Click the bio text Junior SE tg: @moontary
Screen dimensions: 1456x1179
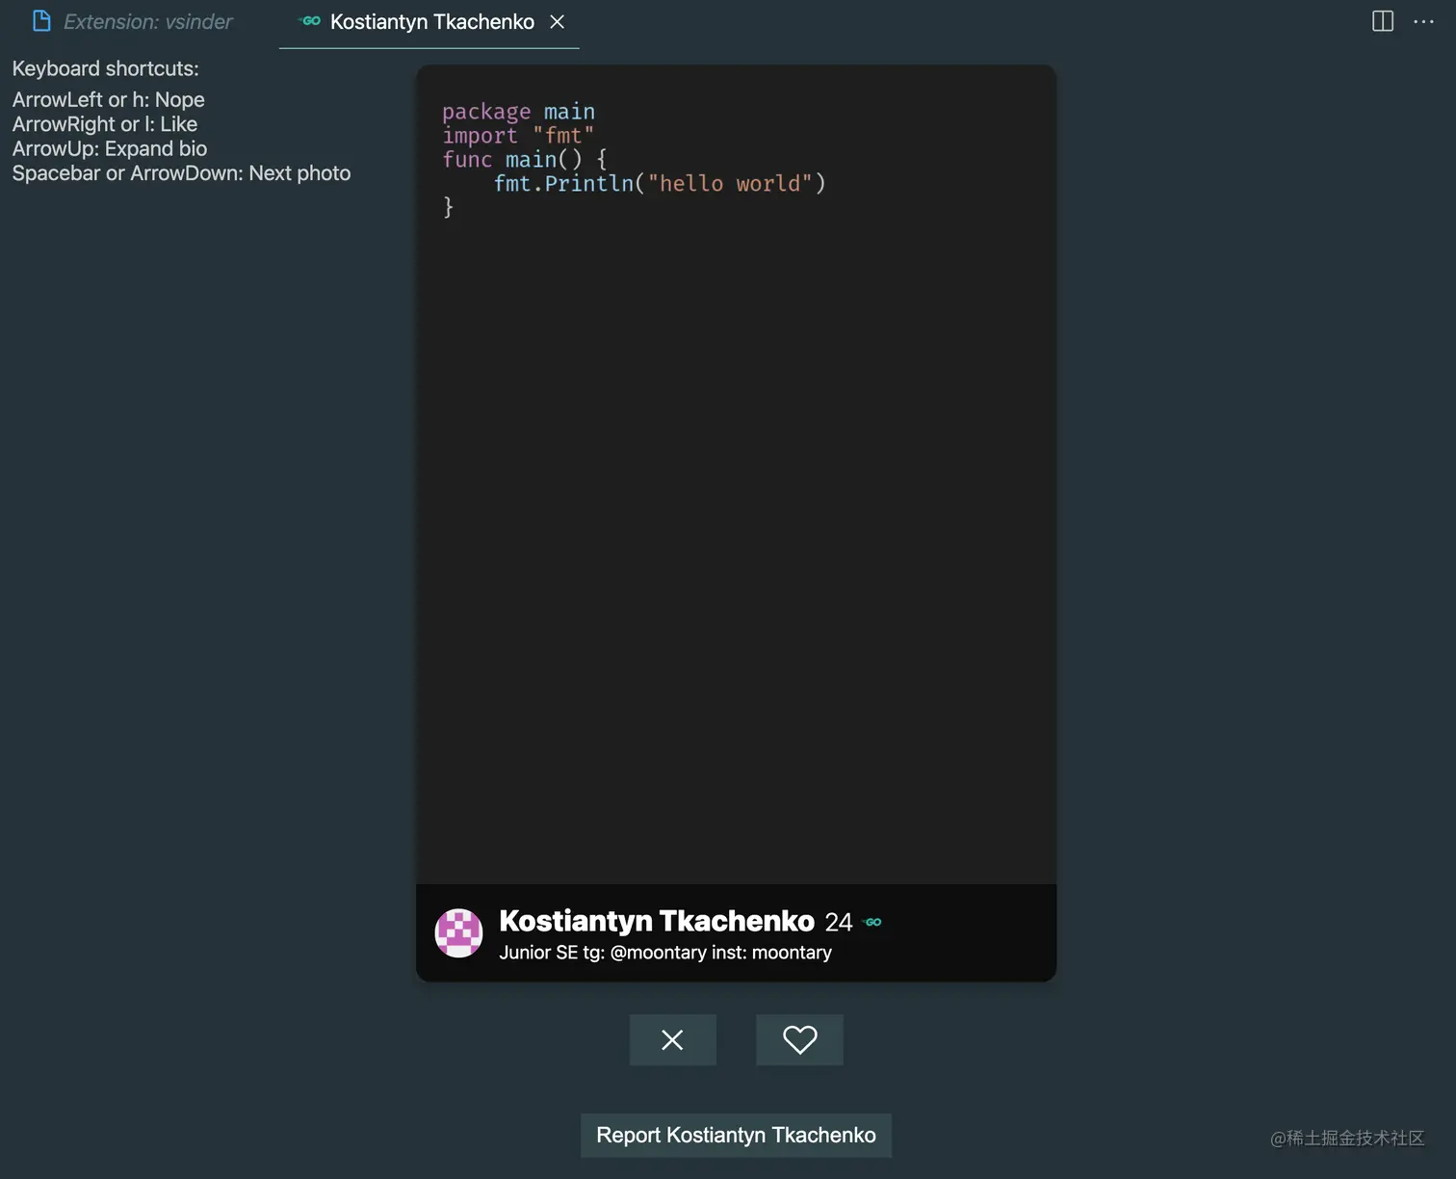click(665, 953)
